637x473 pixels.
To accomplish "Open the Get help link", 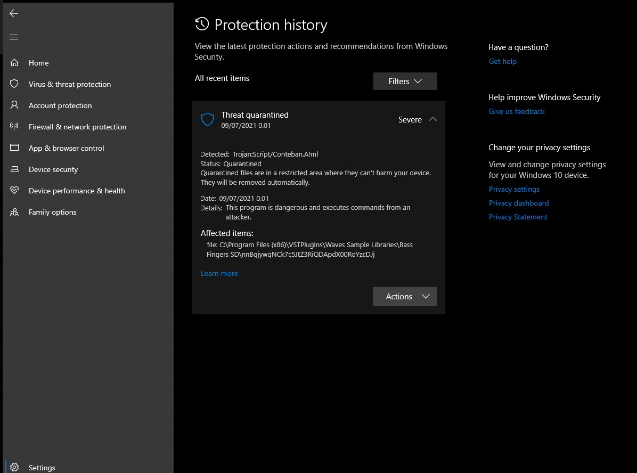I will [503, 61].
